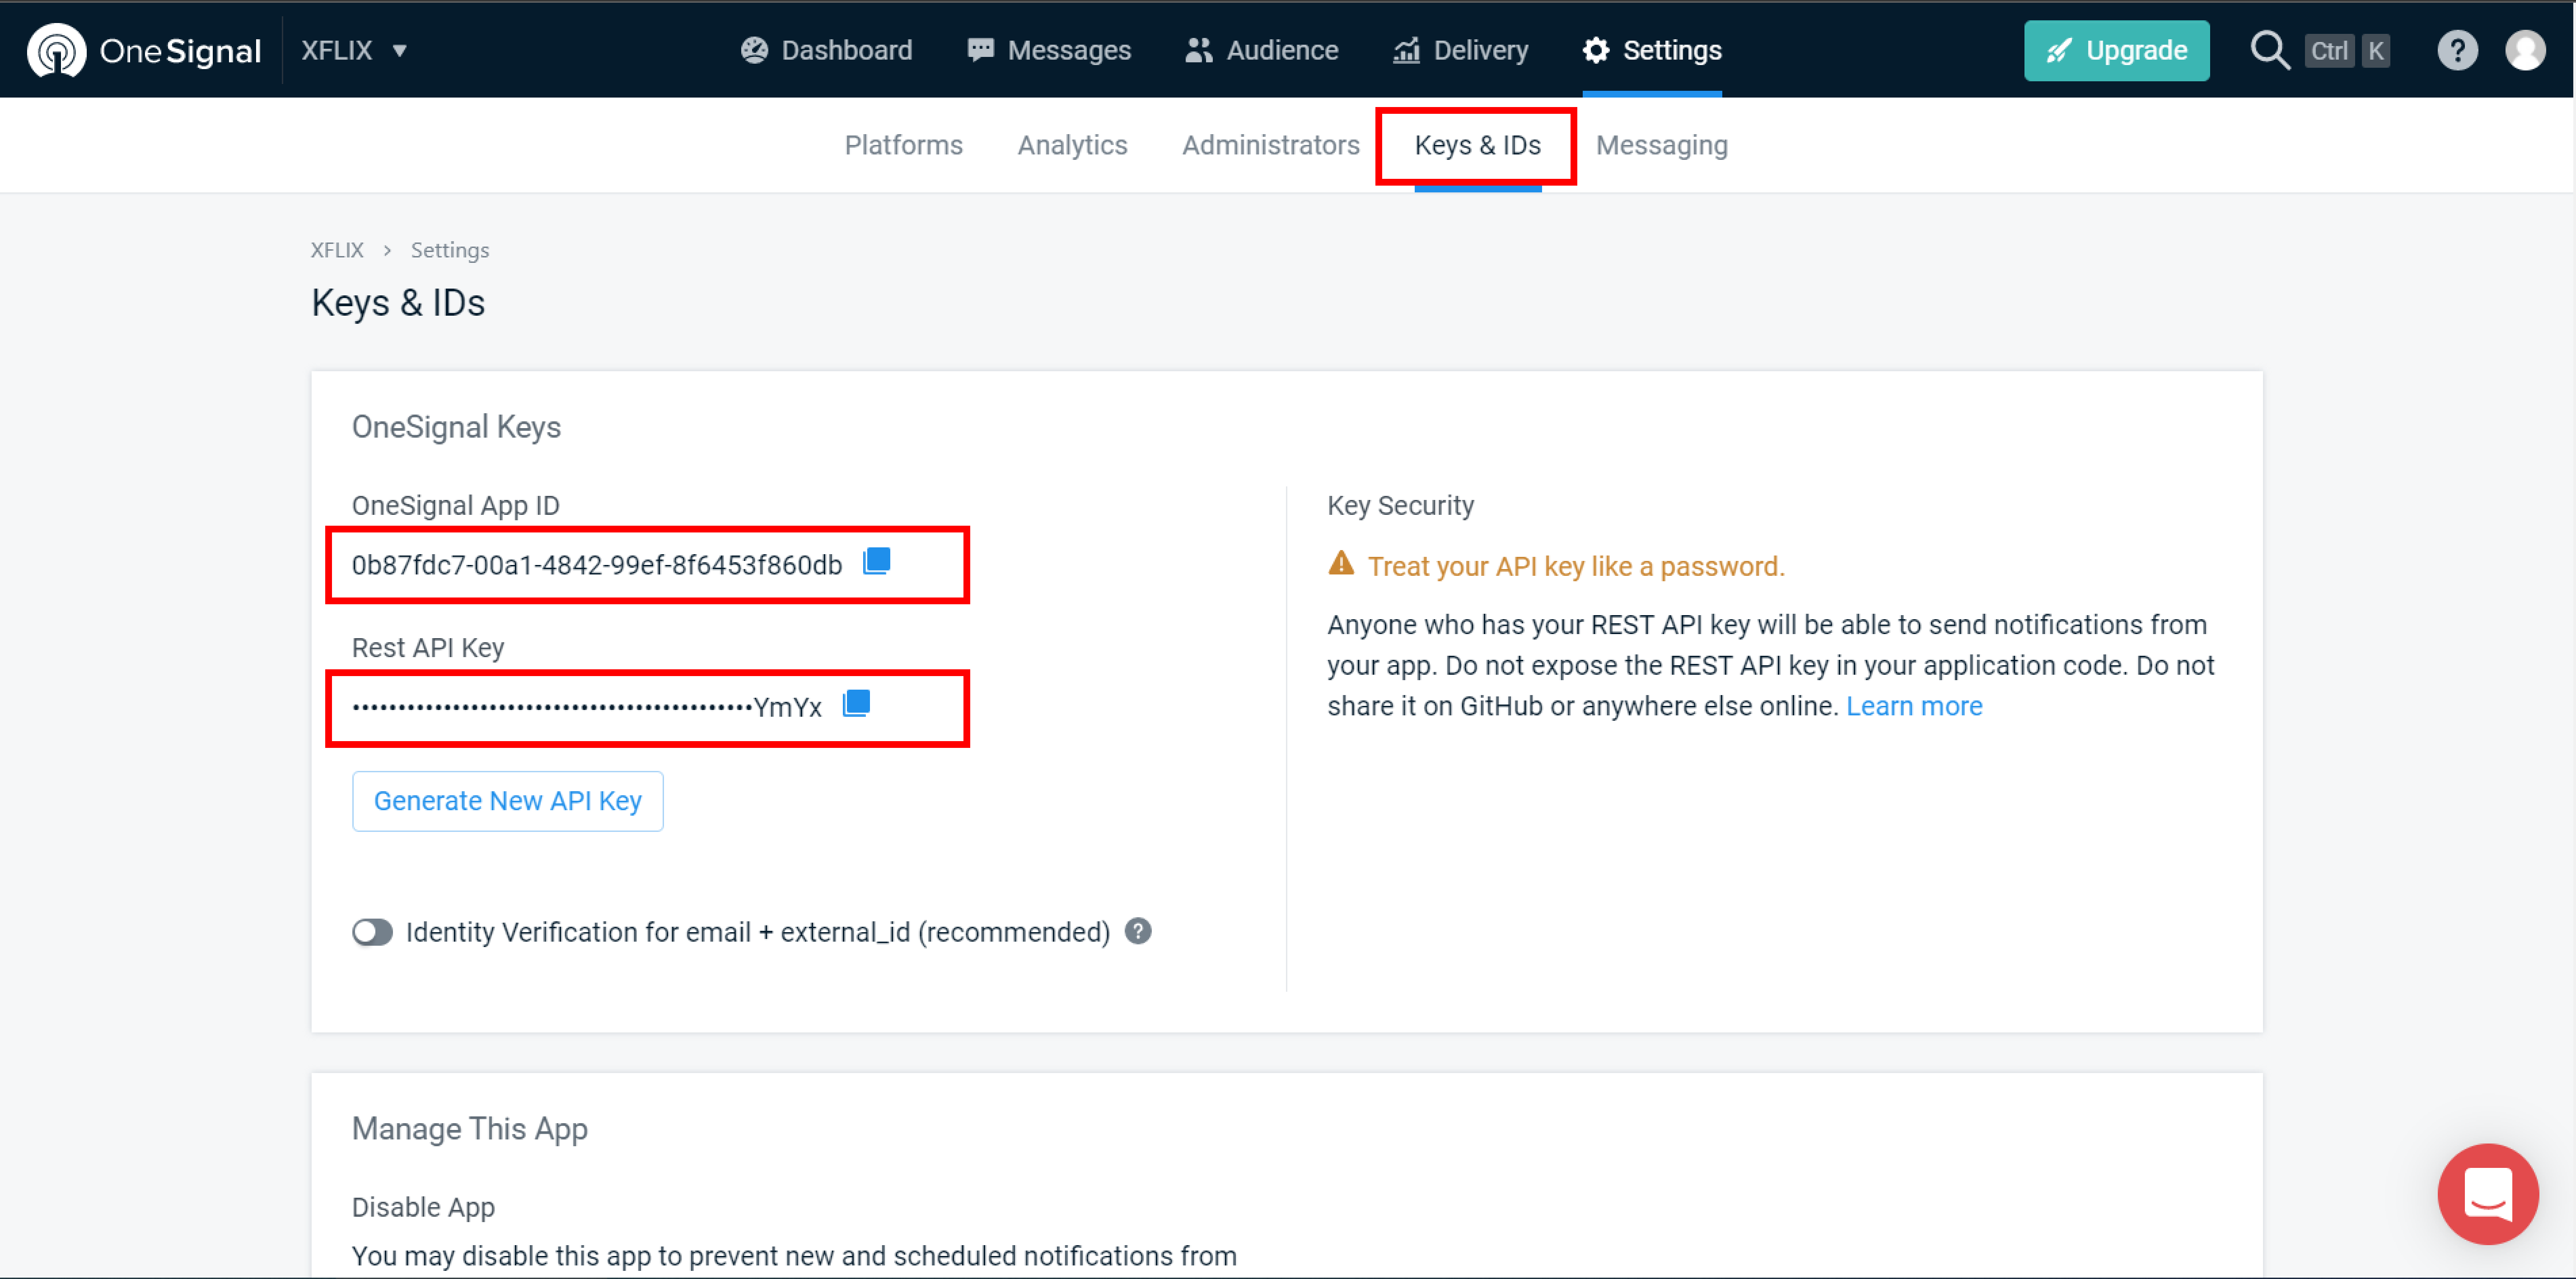The height and width of the screenshot is (1279, 2576).
Task: Switch to the Analytics tab
Action: pos(1072,145)
